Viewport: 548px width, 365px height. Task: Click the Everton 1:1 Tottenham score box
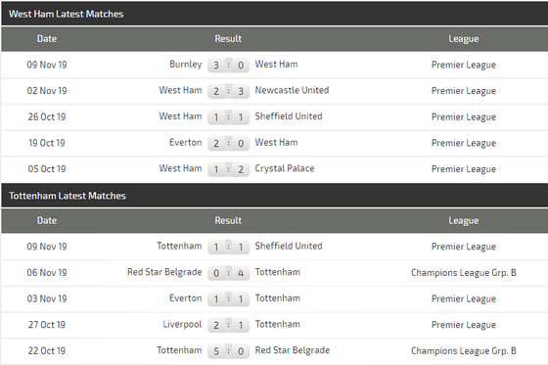coord(229,298)
